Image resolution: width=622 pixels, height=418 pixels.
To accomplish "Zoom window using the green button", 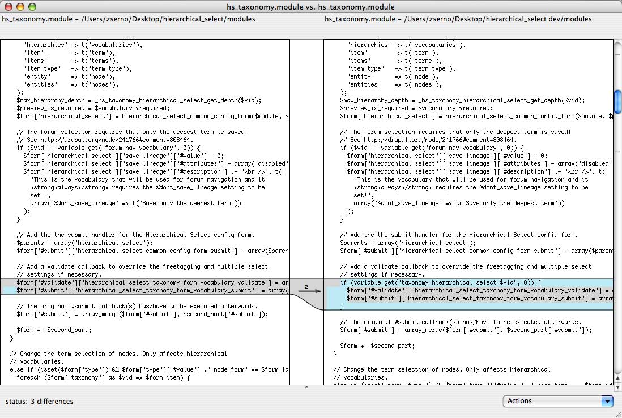I will tap(32, 7).
